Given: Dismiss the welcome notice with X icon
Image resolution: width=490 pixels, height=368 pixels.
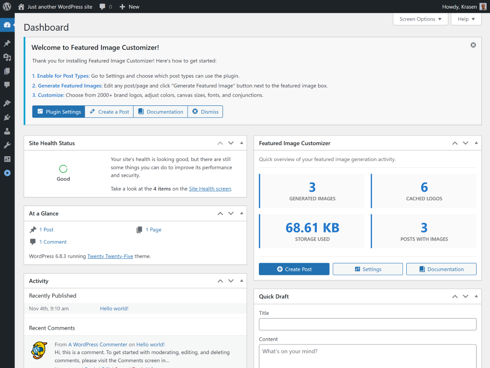Looking at the screenshot, I should (473, 45).
